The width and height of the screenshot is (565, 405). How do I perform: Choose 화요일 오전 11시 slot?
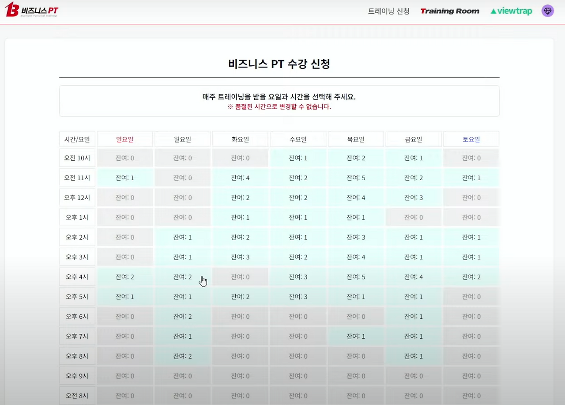click(x=240, y=178)
